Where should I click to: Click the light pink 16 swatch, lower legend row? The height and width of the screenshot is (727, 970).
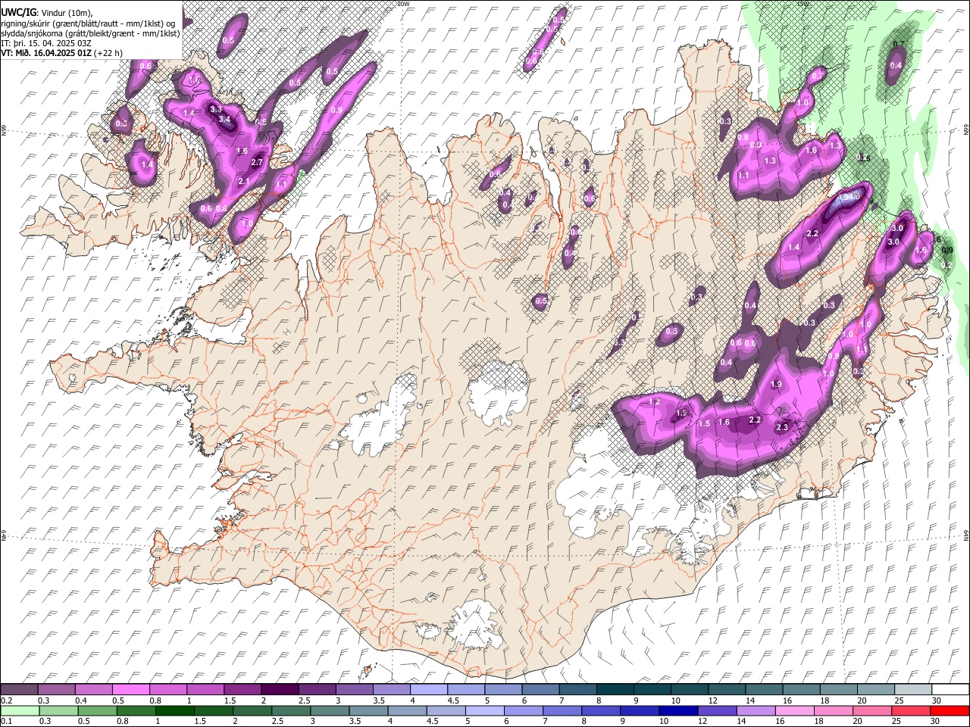pyautogui.click(x=794, y=710)
